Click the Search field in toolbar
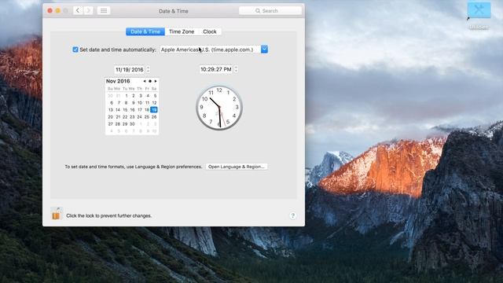 pyautogui.click(x=270, y=10)
